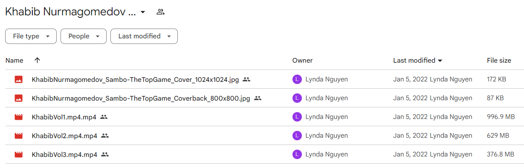Click the File size column header
The width and height of the screenshot is (524, 168).
coord(499,61)
